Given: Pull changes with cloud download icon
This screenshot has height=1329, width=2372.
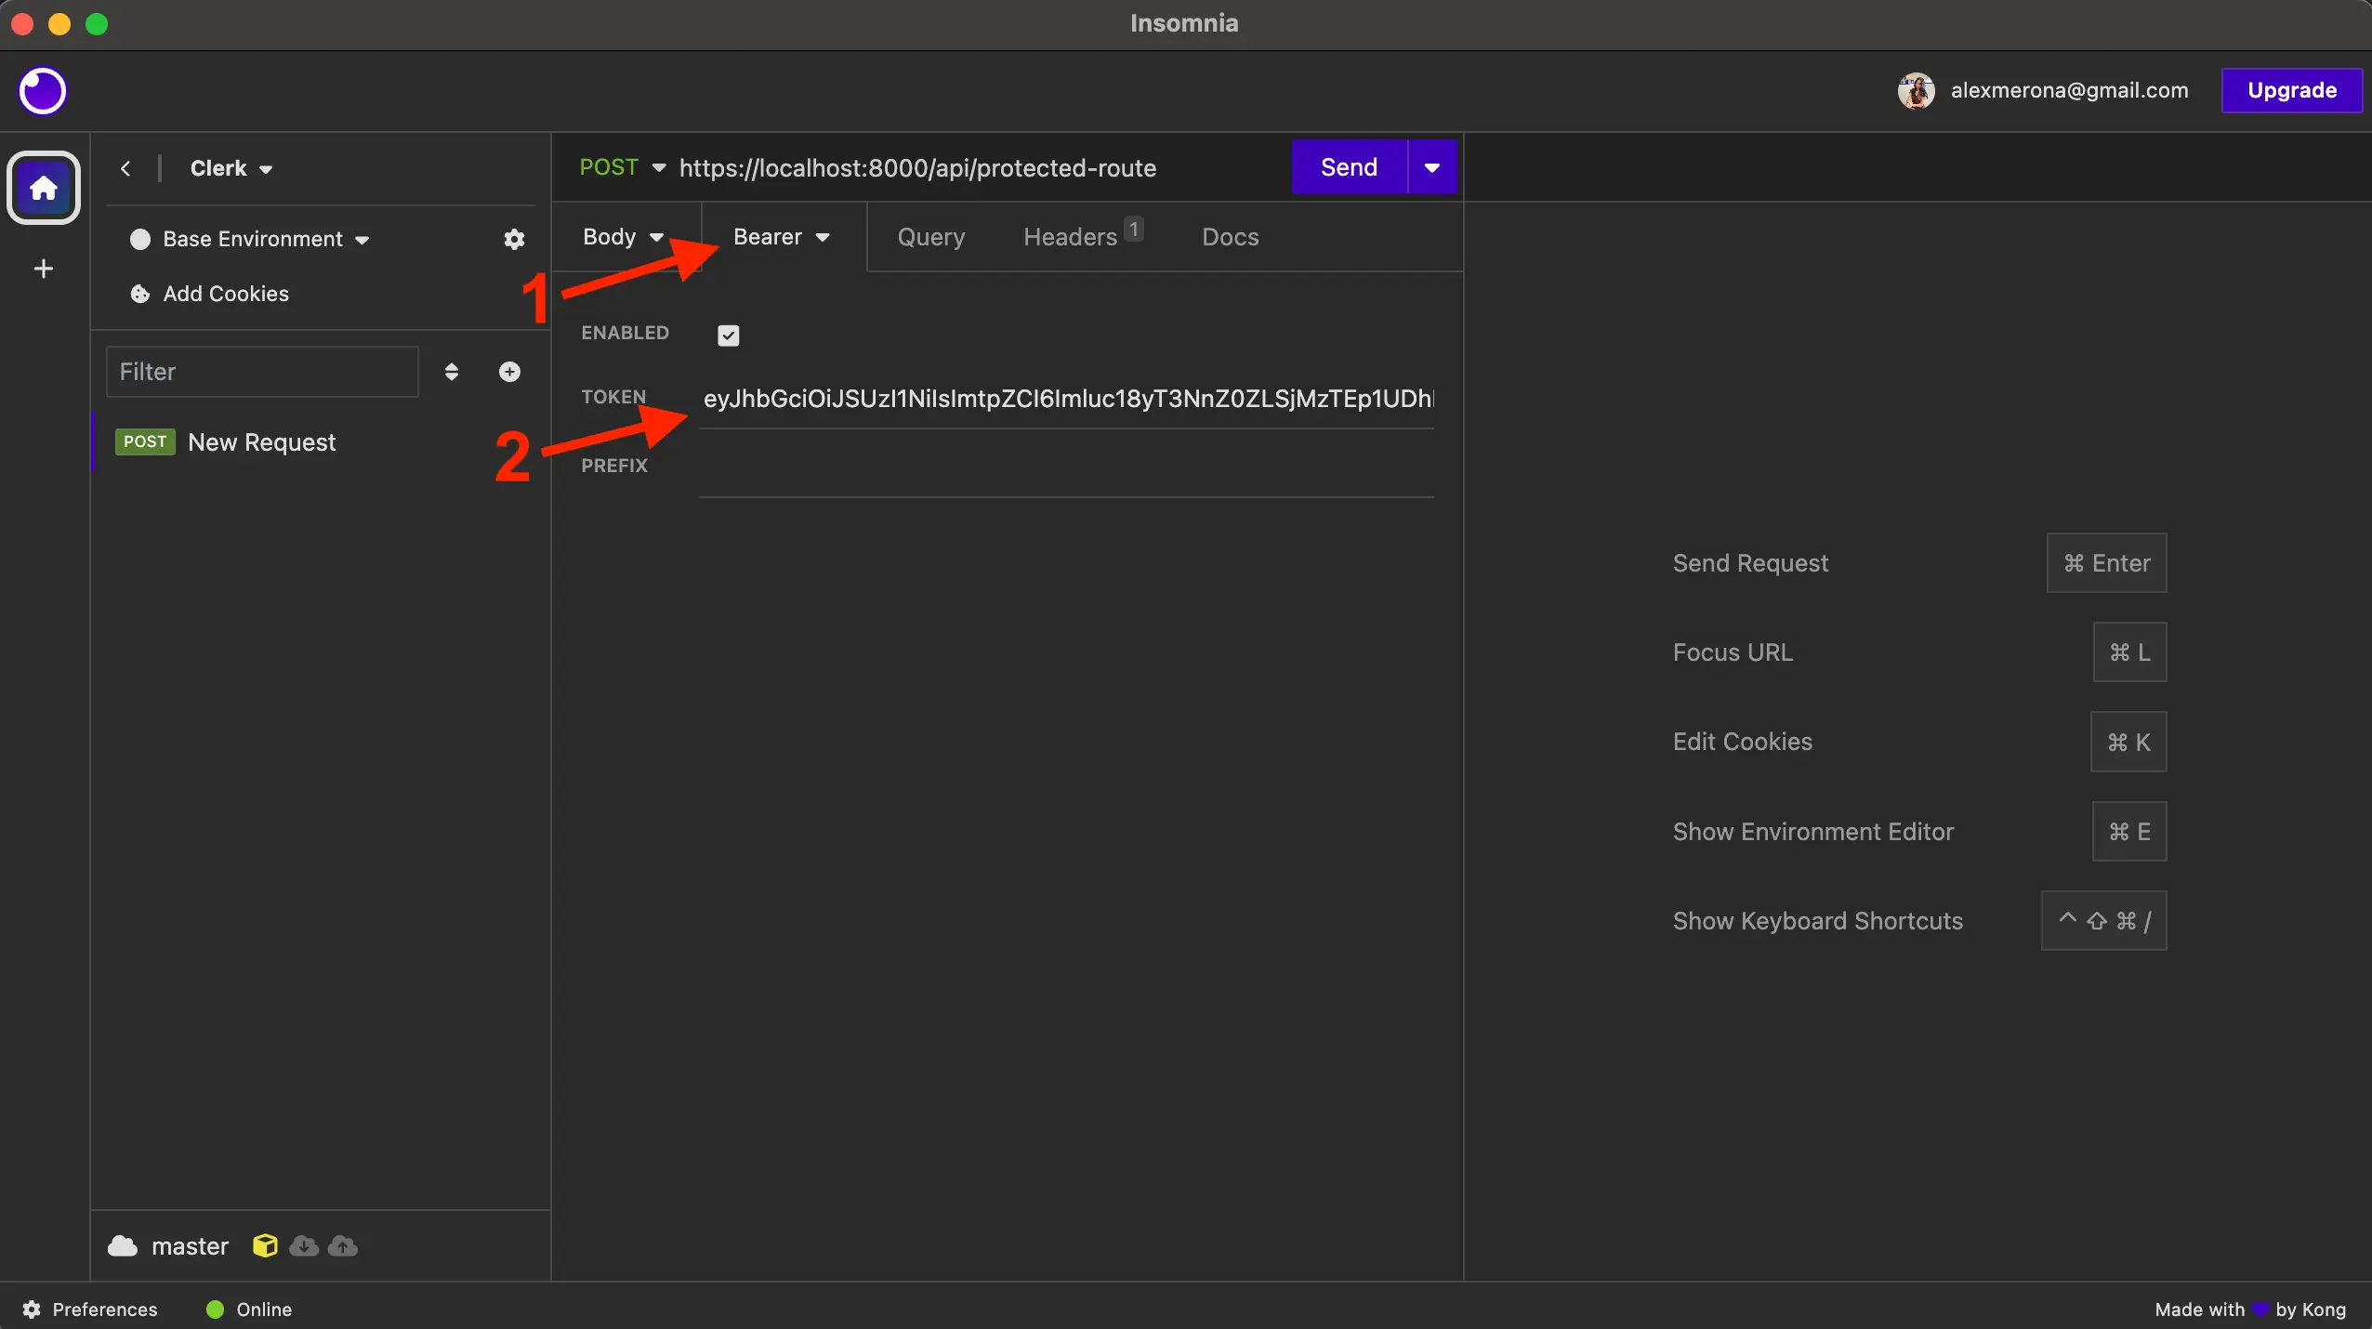Looking at the screenshot, I should 303,1247.
